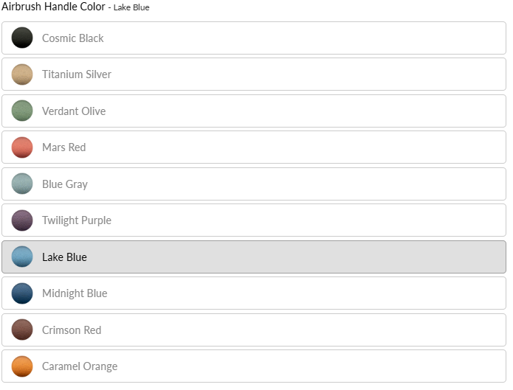Click the Blue Gray swatch circle
Screen dimensions: 513x390
pos(22,184)
